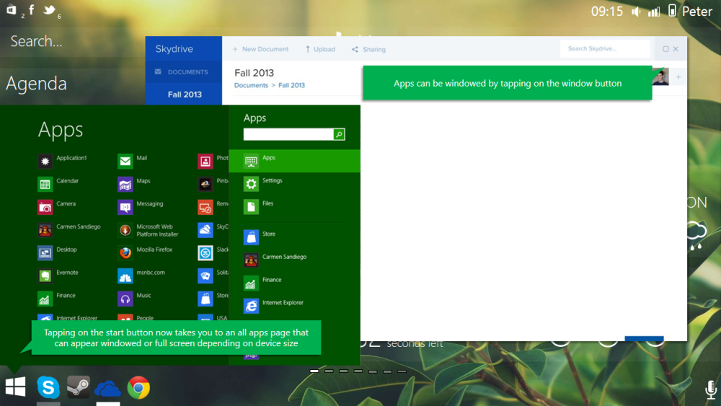This screenshot has width=721, height=406.
Task: Click the plus button beside profile photo
Action: pyautogui.click(x=678, y=77)
